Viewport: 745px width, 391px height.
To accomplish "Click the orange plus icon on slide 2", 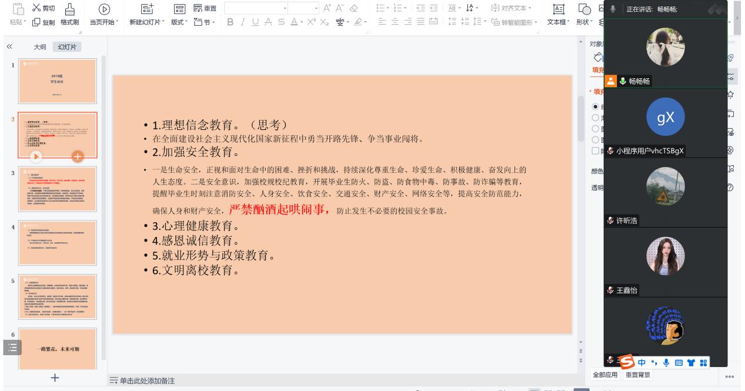I will (x=78, y=156).
